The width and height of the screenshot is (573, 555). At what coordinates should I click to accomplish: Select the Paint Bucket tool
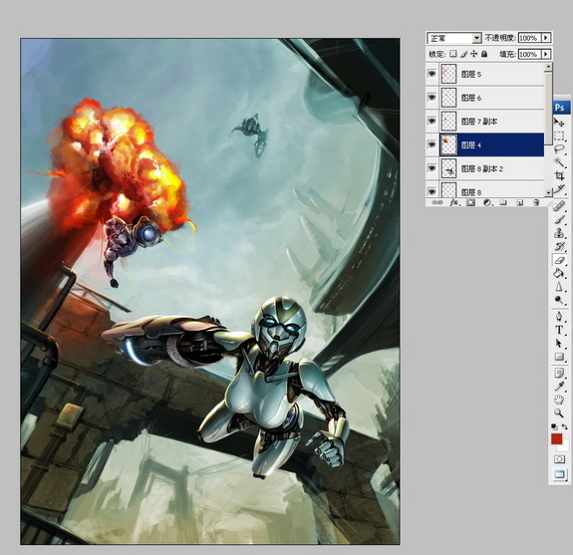(559, 273)
